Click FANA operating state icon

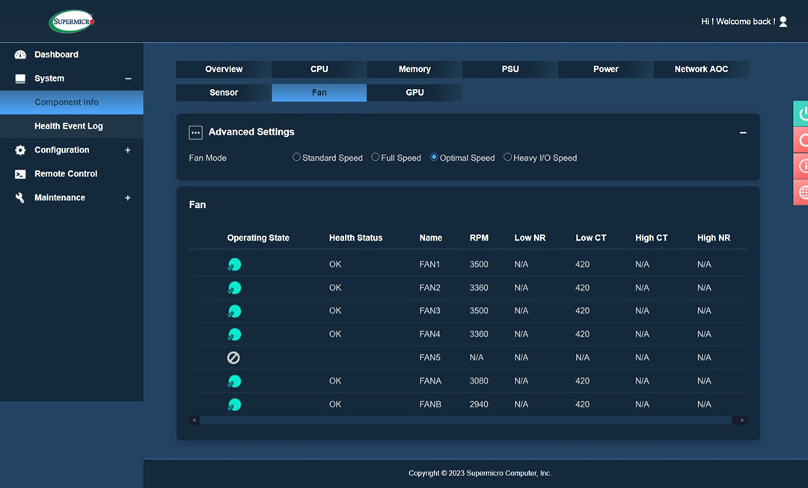[x=234, y=381]
